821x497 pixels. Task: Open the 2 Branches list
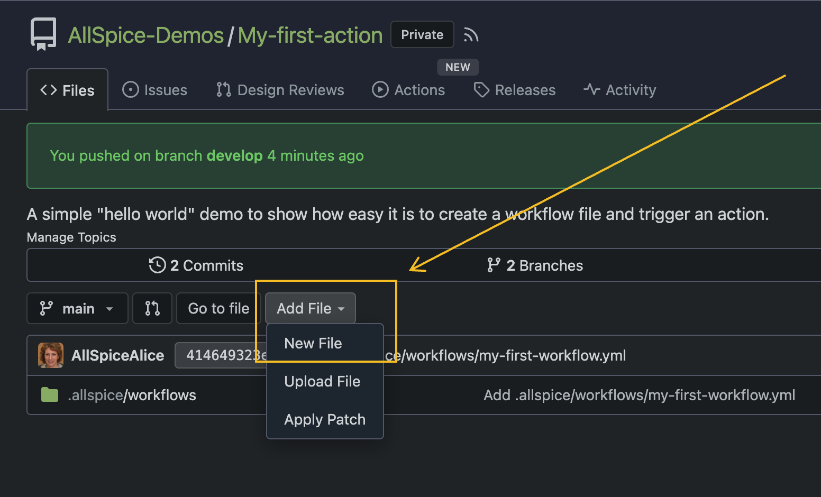point(535,265)
